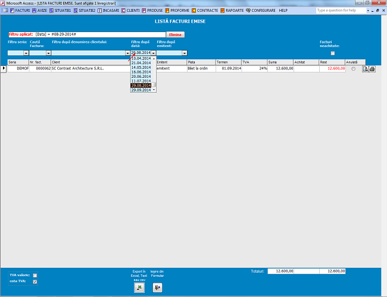Click the date list scroll down arrow
The image size is (387, 297).
point(154,90)
